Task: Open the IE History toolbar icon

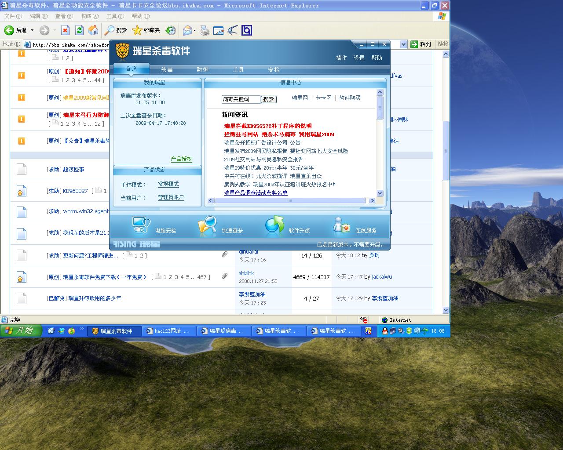Action: coord(171,30)
